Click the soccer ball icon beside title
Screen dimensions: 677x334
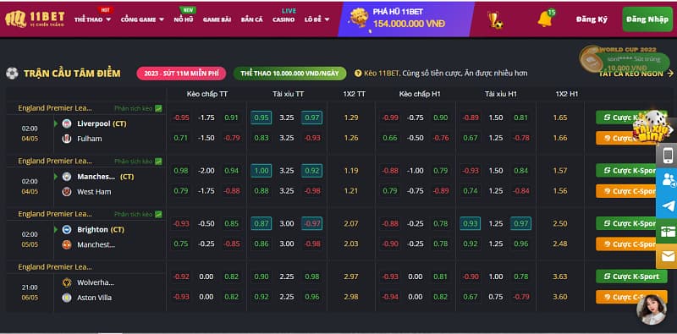(12, 74)
